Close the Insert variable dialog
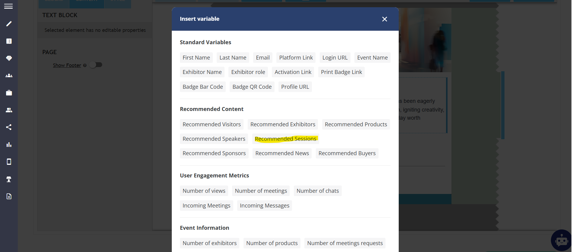Viewport: 572px width, 252px height. pos(384,19)
